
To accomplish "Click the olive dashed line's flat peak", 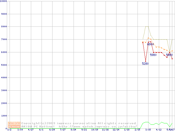I will click(x=147, y=27).
